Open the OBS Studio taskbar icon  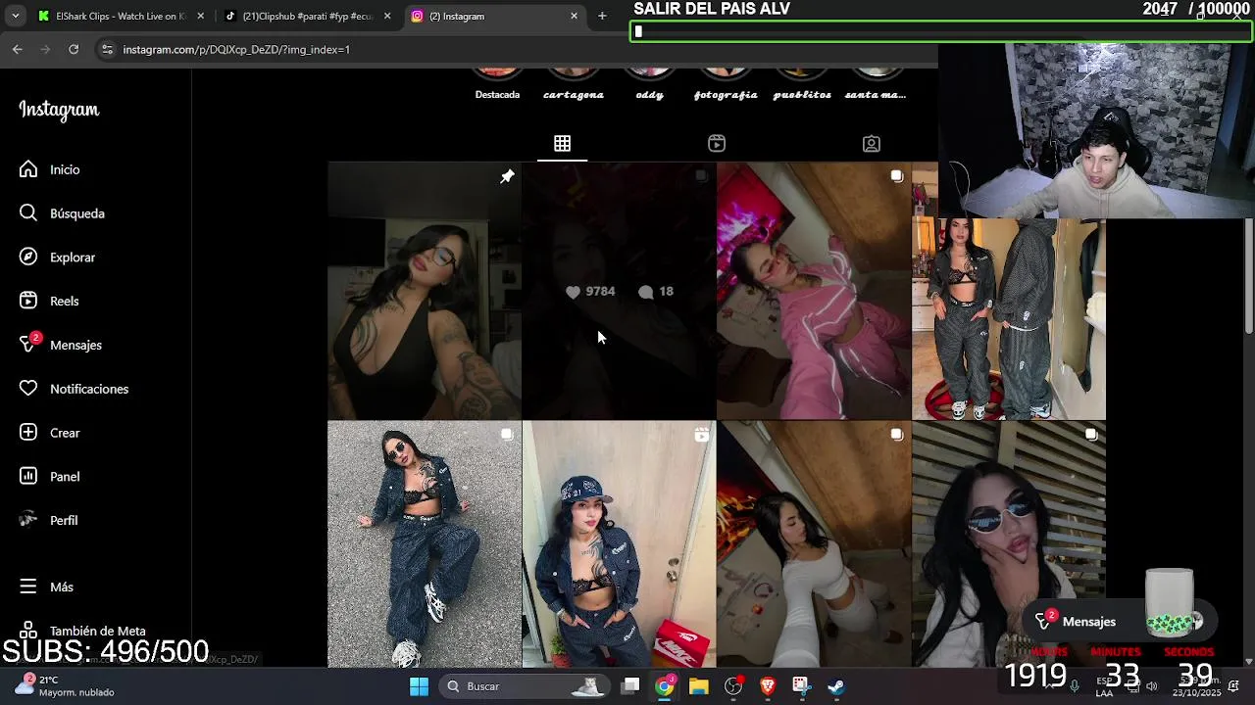tap(733, 686)
